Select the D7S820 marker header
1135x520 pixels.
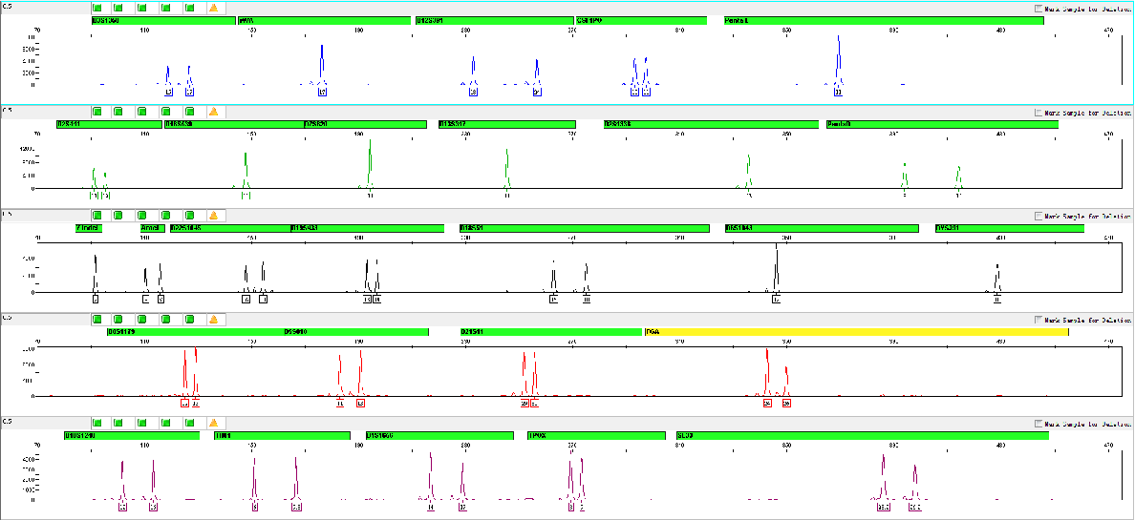pyautogui.click(x=365, y=124)
